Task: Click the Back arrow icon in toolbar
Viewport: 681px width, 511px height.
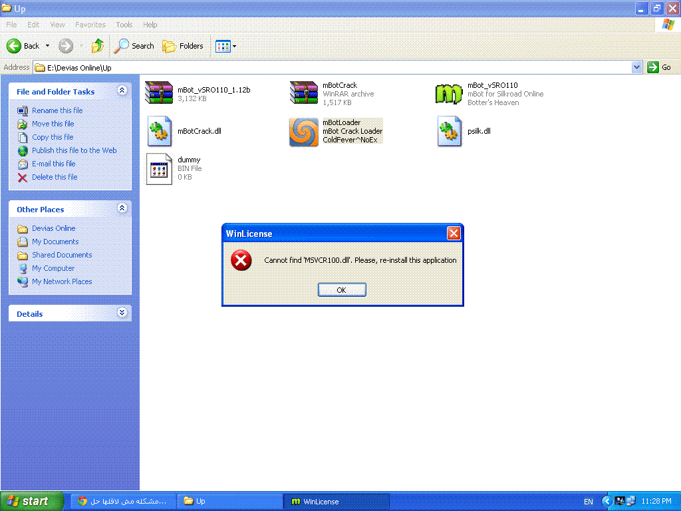Action: click(14, 46)
